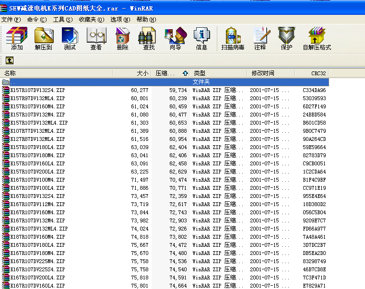Viewport: 365px width, 289px height.
Task: Select file K167R107DV100M4.ZIP
Action: click(38, 180)
